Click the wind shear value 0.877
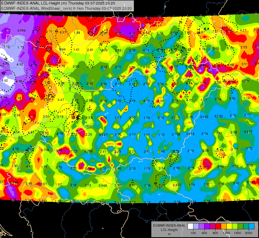 pos(248,132)
